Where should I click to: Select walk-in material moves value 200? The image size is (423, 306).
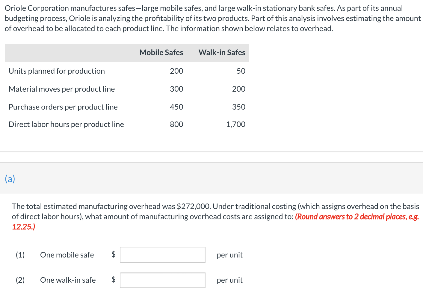[x=239, y=89]
